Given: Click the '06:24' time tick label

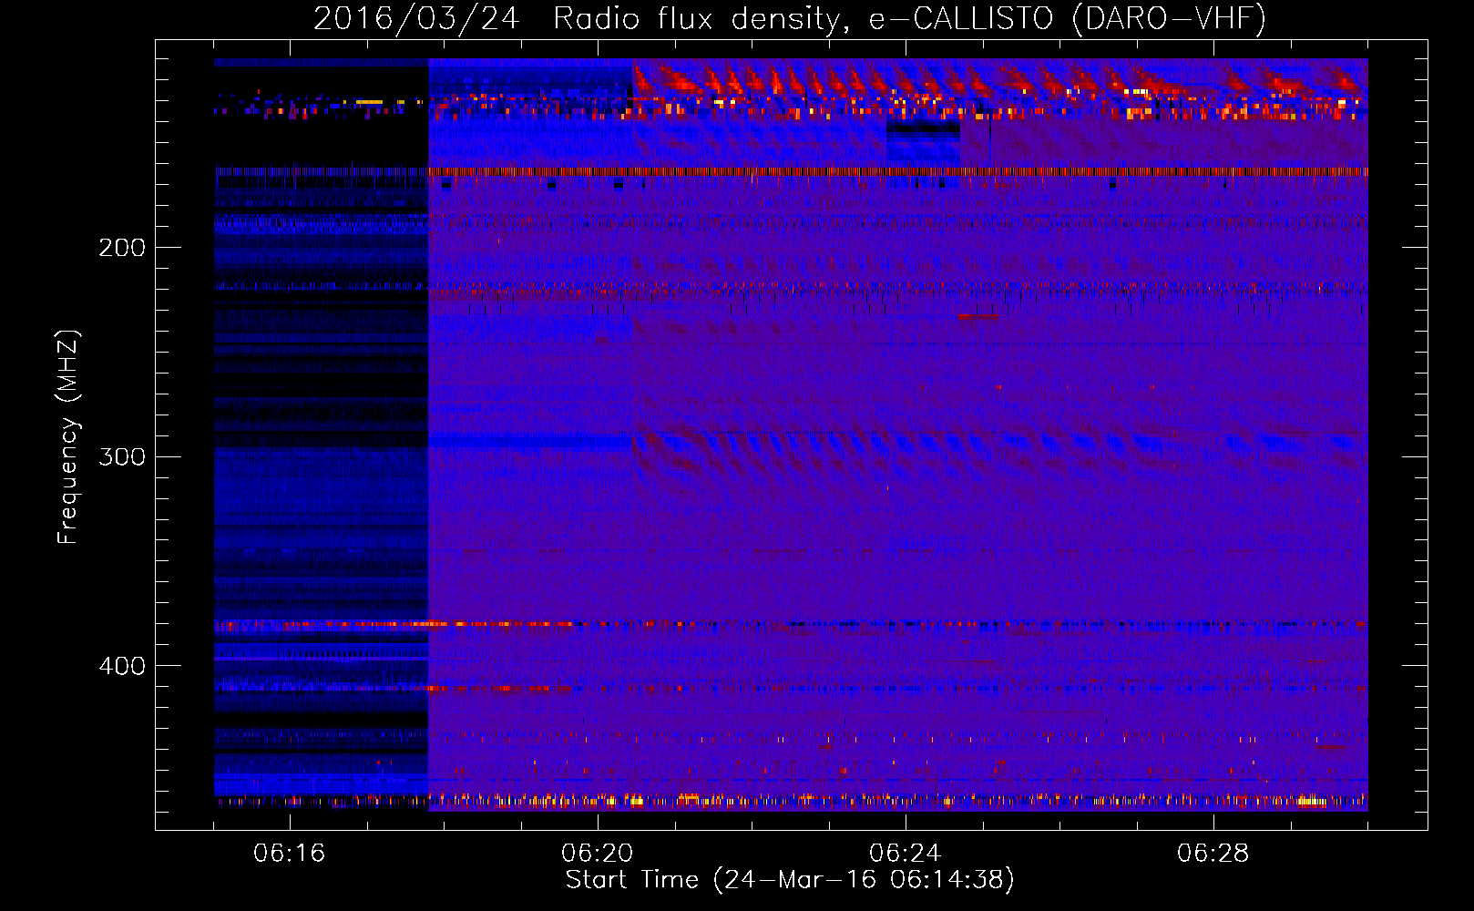Looking at the screenshot, I should tap(905, 854).
